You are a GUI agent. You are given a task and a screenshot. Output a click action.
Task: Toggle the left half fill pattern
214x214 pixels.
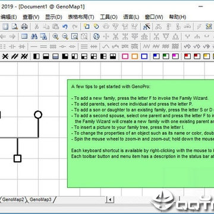tap(36, 56)
